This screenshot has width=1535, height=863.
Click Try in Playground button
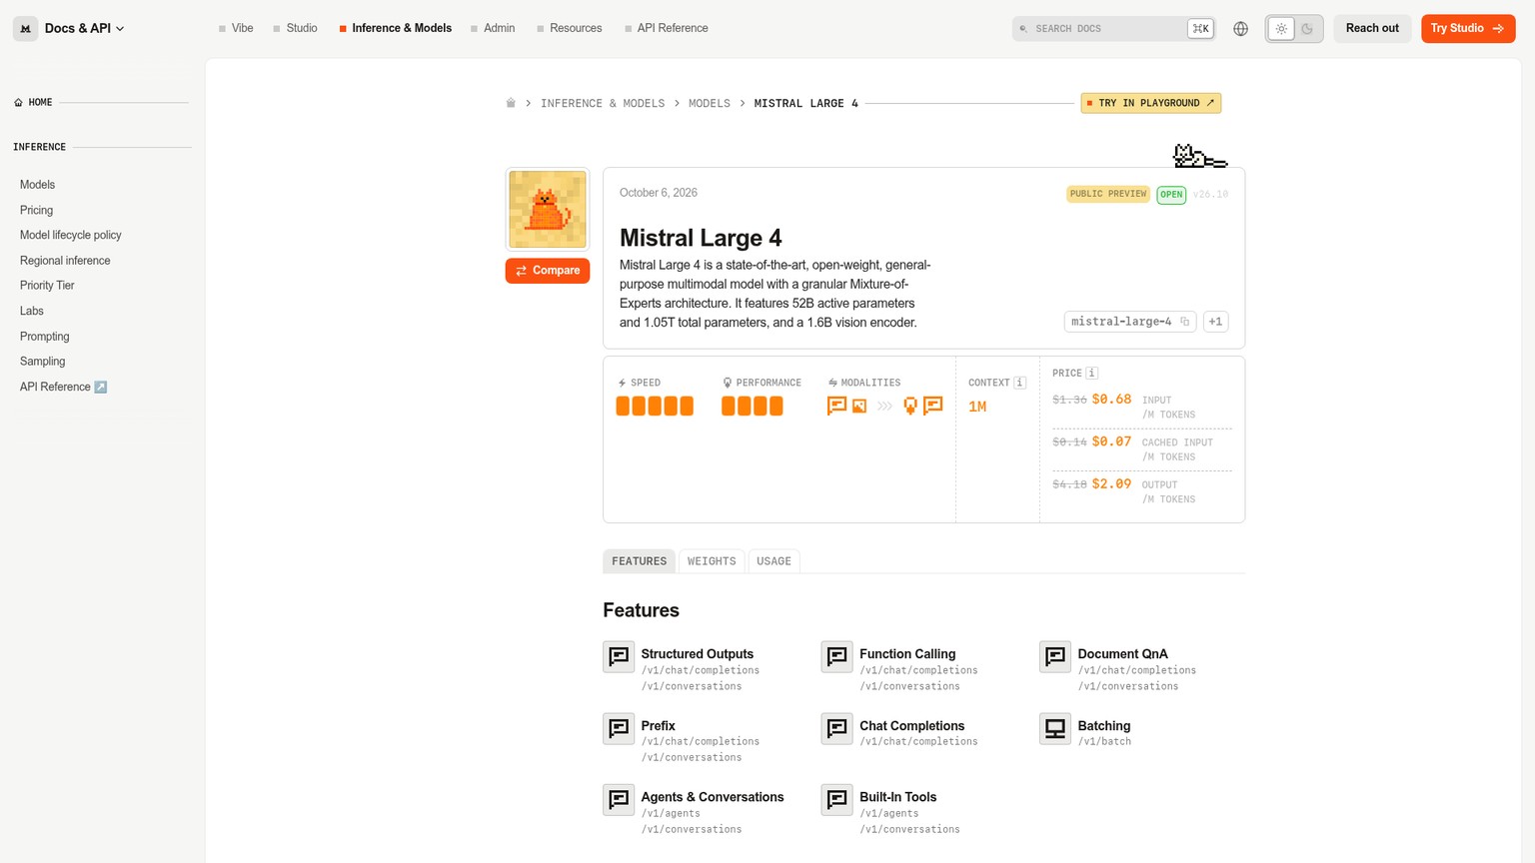point(1151,103)
